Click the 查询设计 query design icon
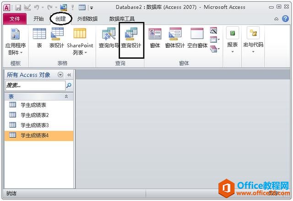Viewport: 293px width, 201px height. point(131,38)
